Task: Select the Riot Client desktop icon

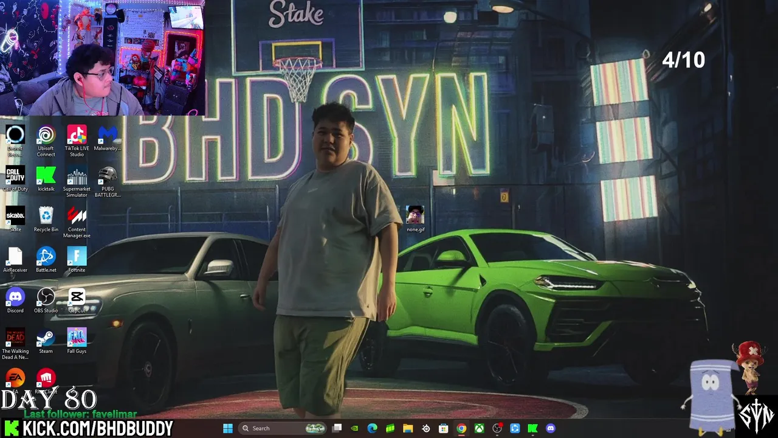Action: pyautogui.click(x=46, y=378)
